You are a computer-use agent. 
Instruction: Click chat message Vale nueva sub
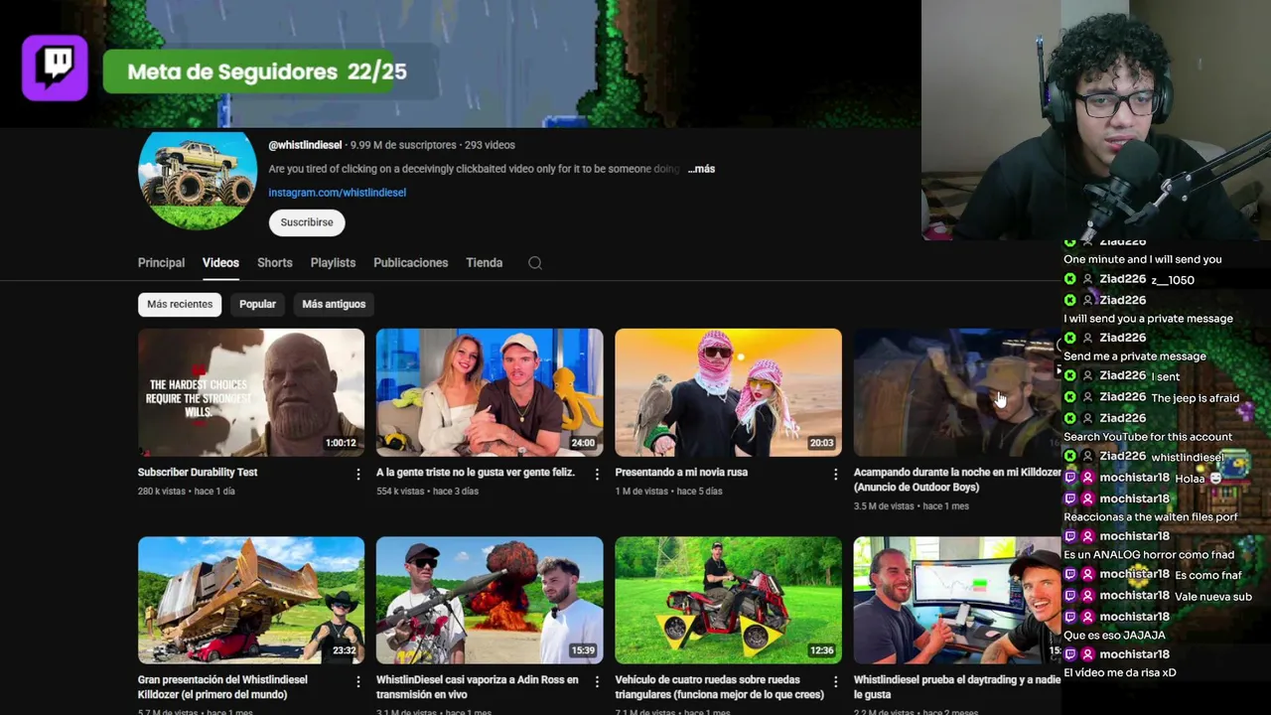[1213, 597]
